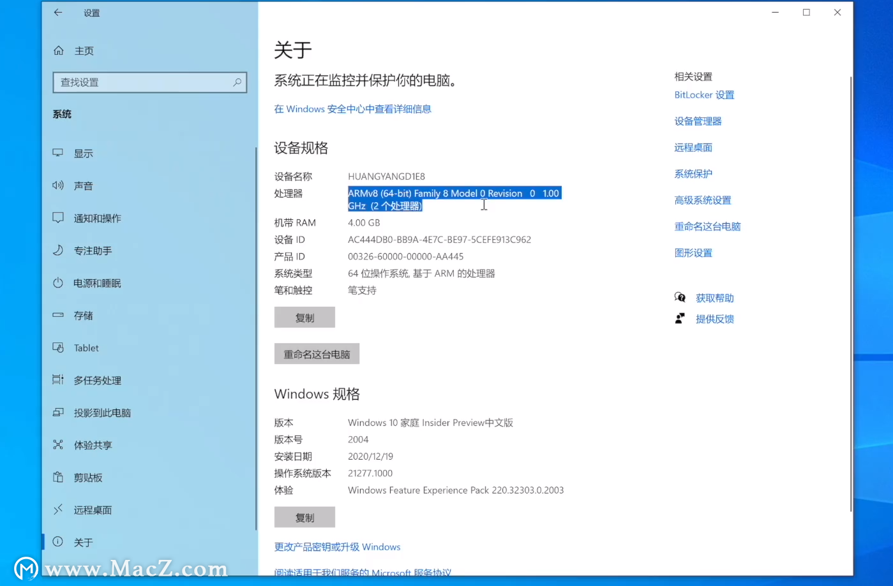
Task: Click OS build 21277.1000 value
Action: pos(370,473)
